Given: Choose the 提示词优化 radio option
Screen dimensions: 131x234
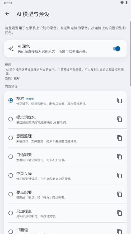Looking at the screenshot, I should click(10, 119).
